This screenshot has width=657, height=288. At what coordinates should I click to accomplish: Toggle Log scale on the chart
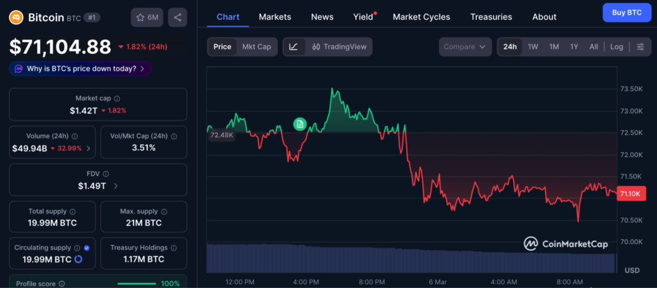click(616, 47)
